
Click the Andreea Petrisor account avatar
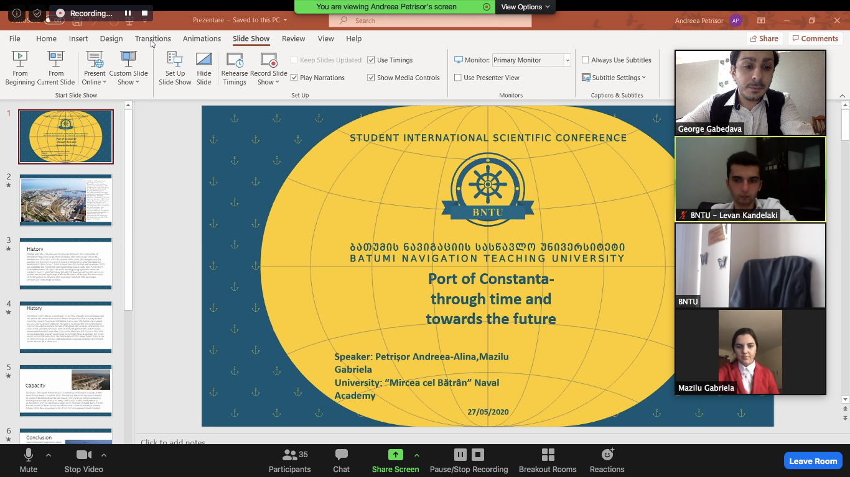coord(736,20)
